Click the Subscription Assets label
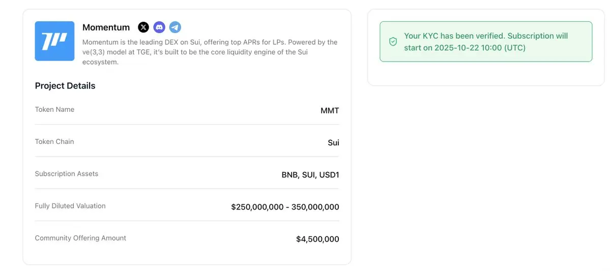 [67, 173]
